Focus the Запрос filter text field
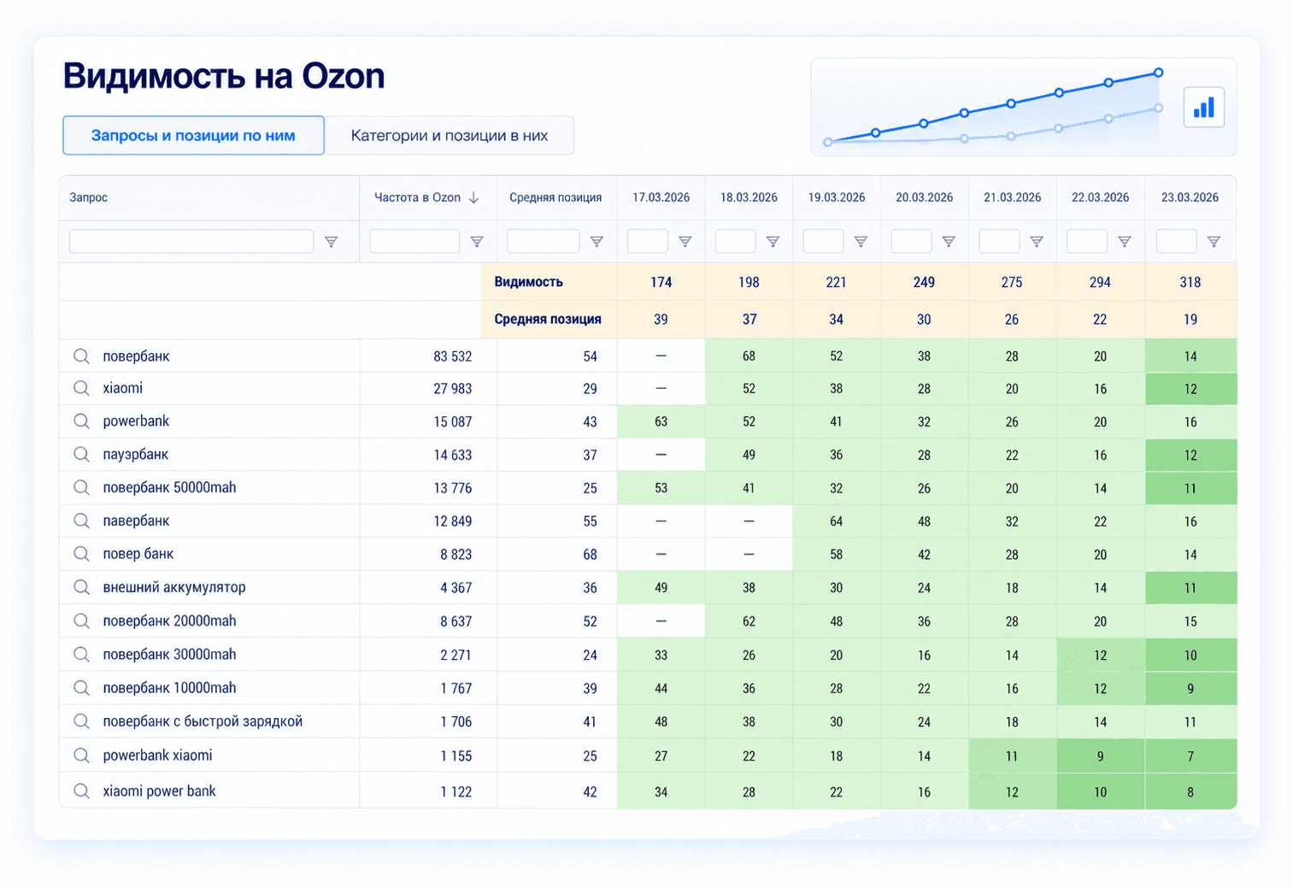Viewport: 1293px width, 888px height. click(x=191, y=241)
